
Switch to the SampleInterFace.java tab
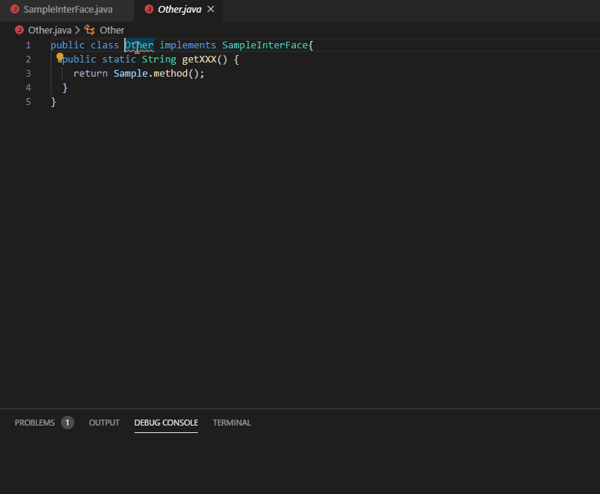pyautogui.click(x=68, y=10)
